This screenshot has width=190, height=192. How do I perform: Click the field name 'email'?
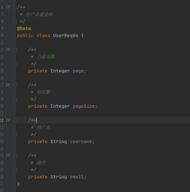pos(77,177)
